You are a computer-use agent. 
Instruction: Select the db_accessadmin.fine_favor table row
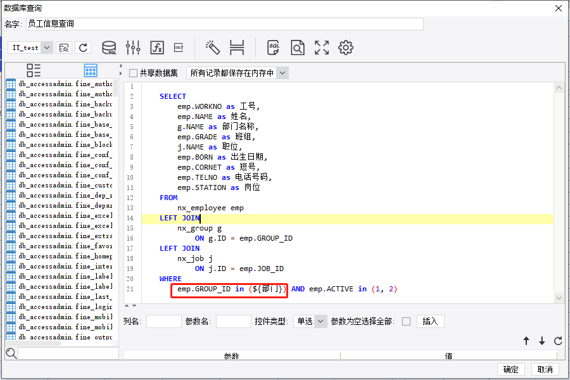pyautogui.click(x=60, y=246)
